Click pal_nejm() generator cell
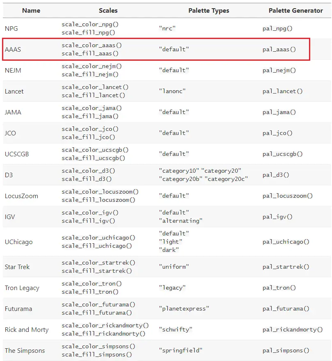The image size is (332, 361). tap(279, 71)
